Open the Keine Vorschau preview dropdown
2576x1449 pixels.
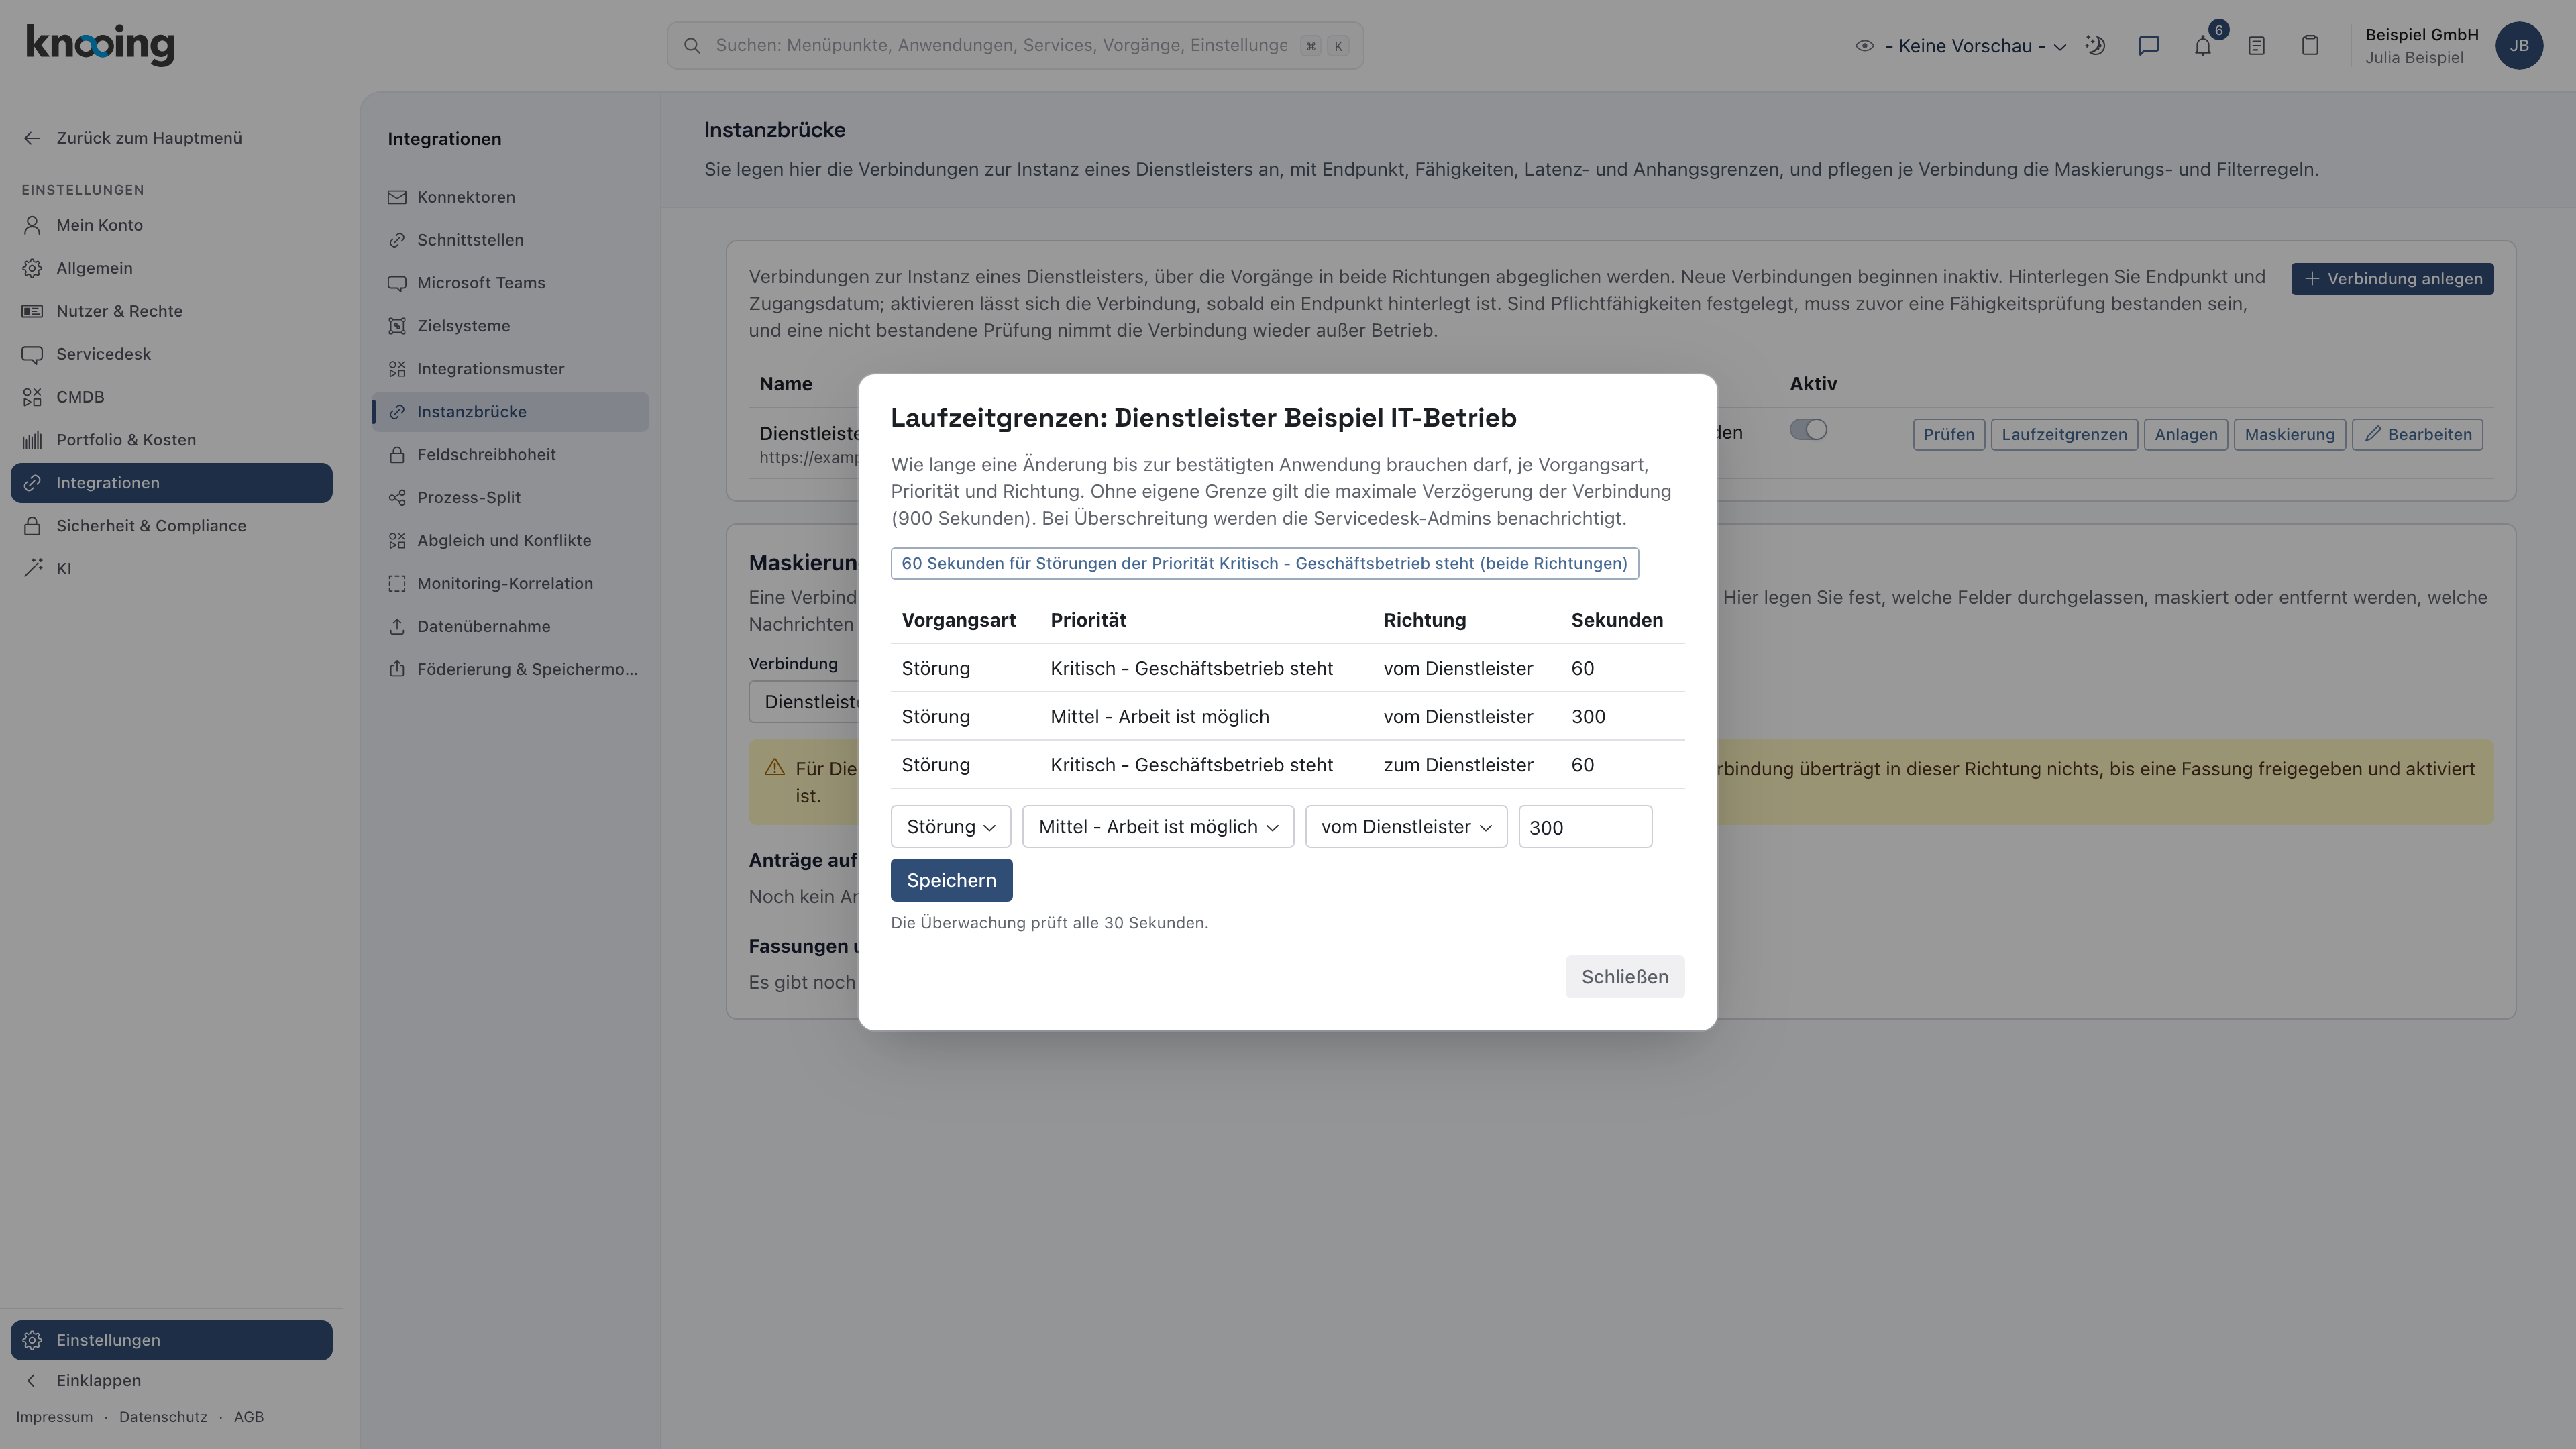[x=1960, y=46]
